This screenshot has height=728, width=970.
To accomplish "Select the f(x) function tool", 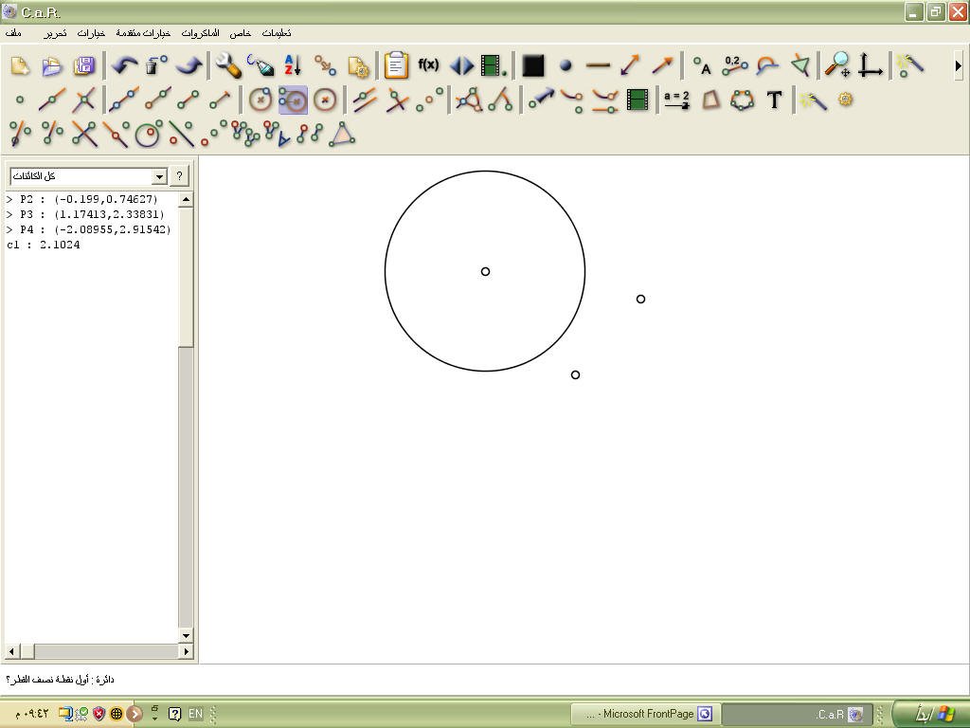I will click(428, 64).
